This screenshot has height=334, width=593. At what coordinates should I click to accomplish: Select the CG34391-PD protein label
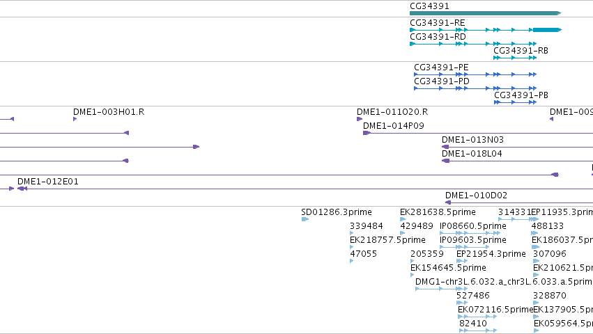441,81
